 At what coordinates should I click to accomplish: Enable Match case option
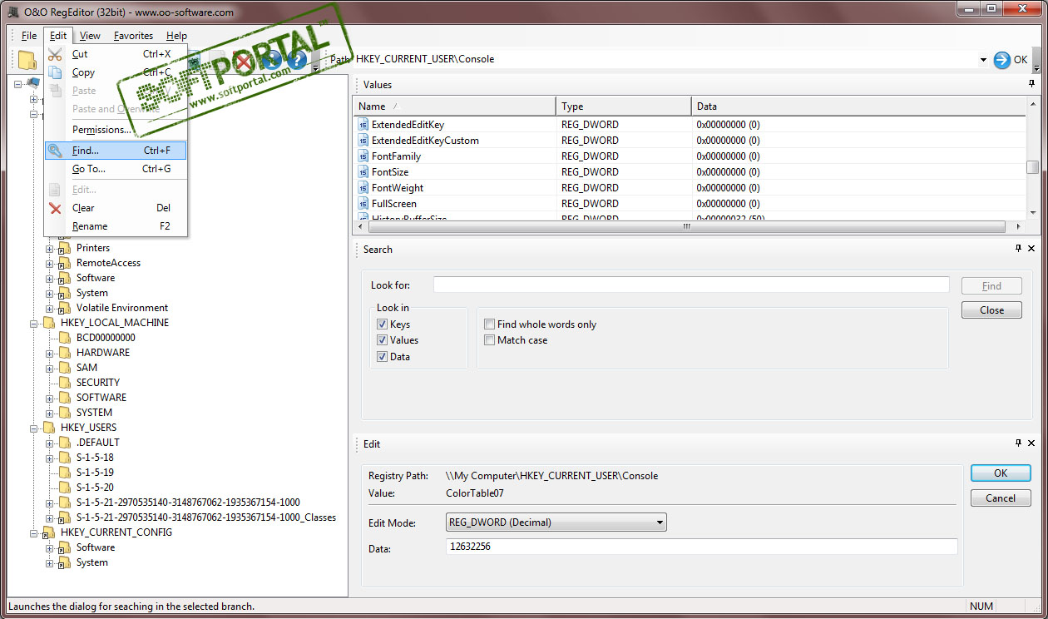point(490,340)
